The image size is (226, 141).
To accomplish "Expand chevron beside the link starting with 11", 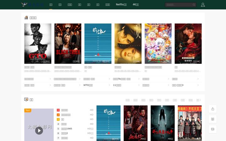I will pyautogui.click(x=139, y=85).
